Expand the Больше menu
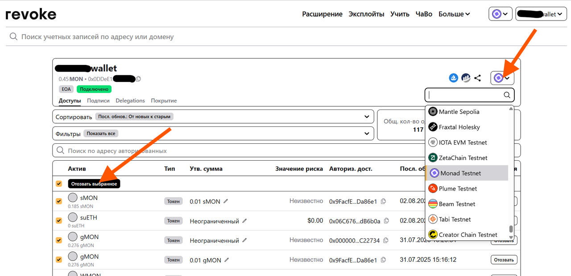This screenshot has width=571, height=276. click(x=454, y=14)
